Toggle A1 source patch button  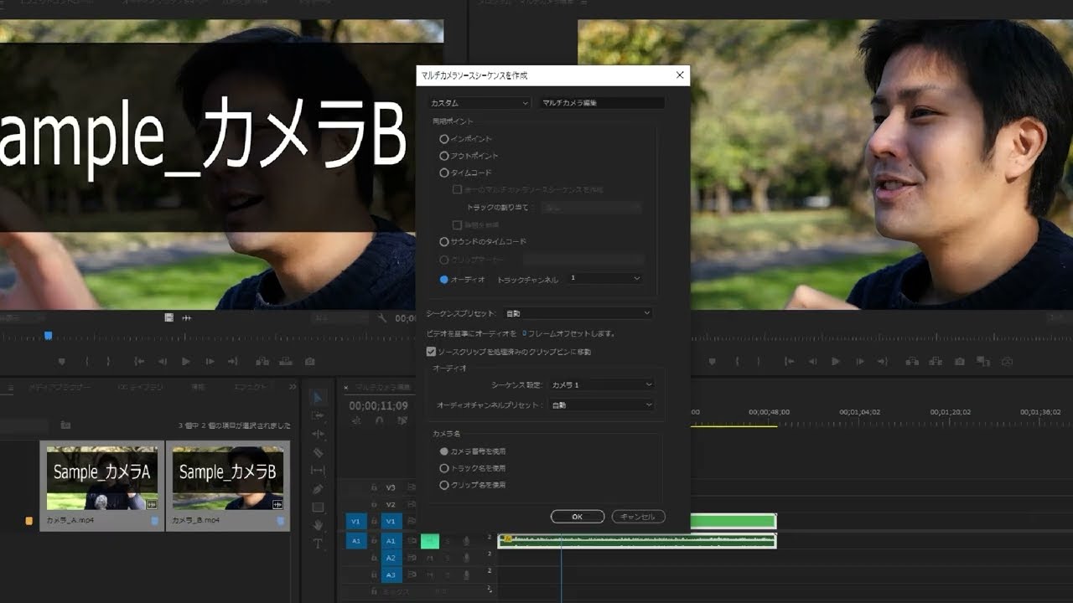point(355,541)
